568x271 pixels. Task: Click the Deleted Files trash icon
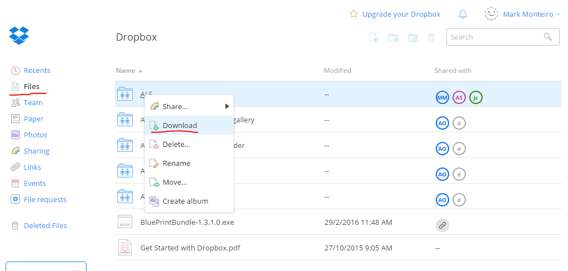[15, 225]
